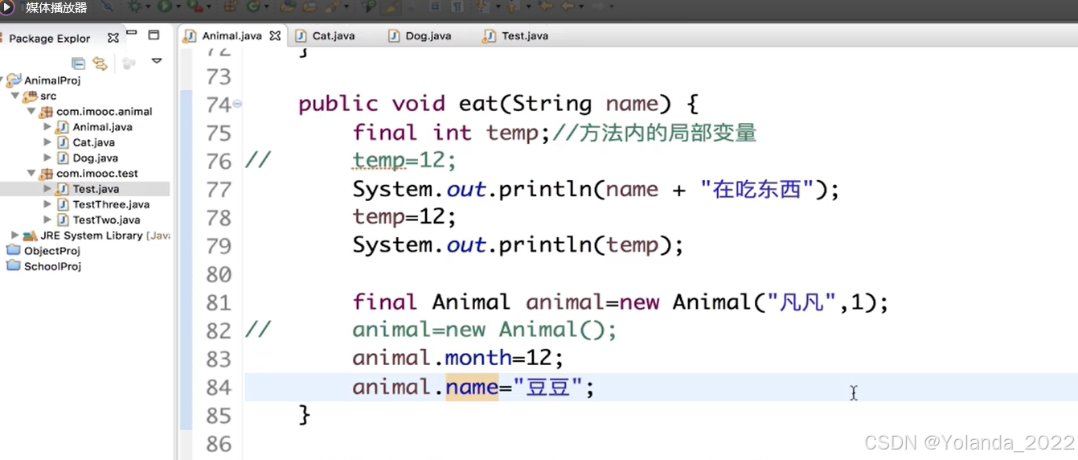Maximize the Package Explorer panel
Image resolution: width=1078 pixels, height=460 pixels.
(x=154, y=35)
